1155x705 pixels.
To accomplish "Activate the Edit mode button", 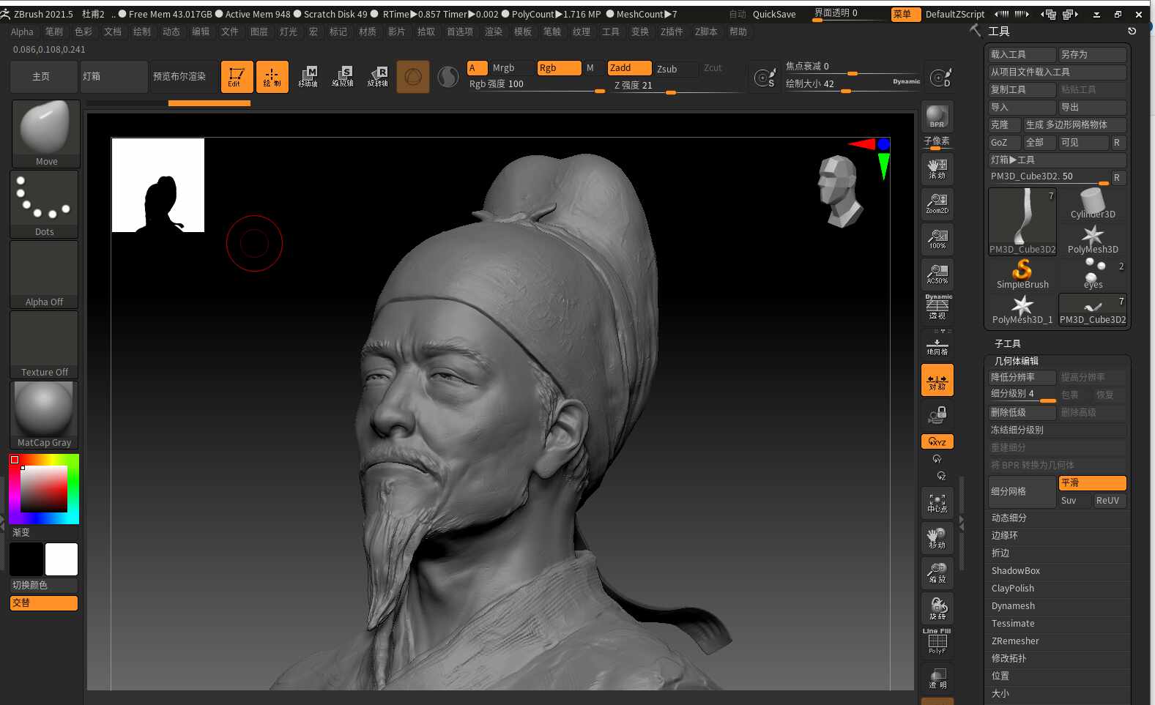I will click(237, 77).
